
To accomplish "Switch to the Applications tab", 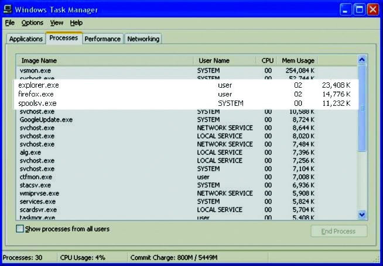I will click(26, 39).
